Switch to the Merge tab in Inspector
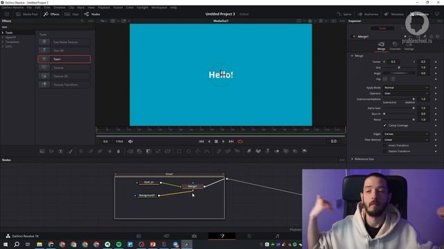The height and width of the screenshot is (249, 444). [381, 46]
